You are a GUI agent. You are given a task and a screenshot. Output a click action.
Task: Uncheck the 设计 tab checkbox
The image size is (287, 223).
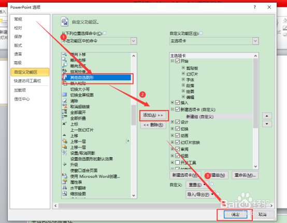(x=177, y=122)
